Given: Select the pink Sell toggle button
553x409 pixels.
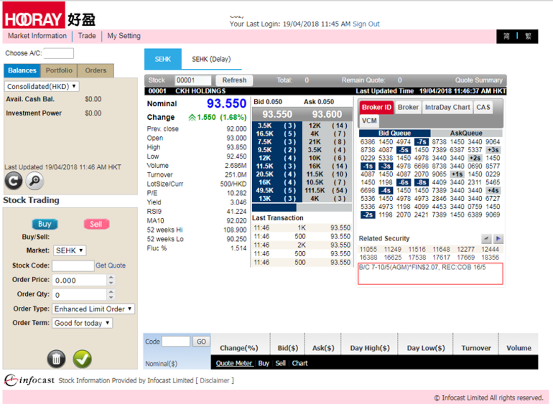Looking at the screenshot, I should 96,224.
